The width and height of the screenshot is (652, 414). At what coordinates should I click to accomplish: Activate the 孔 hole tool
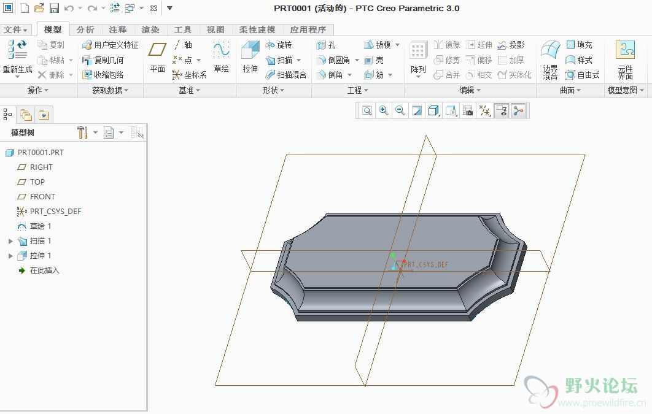[x=326, y=45]
